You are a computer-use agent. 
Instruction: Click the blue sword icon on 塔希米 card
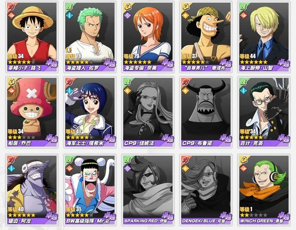69,91
